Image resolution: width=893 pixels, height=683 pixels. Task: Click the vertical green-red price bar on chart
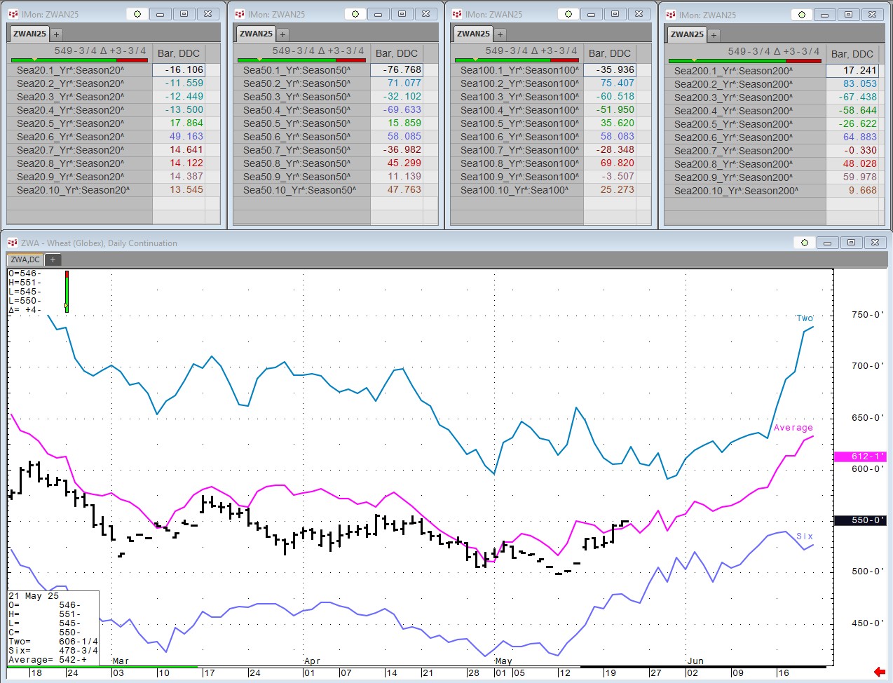pos(67,290)
